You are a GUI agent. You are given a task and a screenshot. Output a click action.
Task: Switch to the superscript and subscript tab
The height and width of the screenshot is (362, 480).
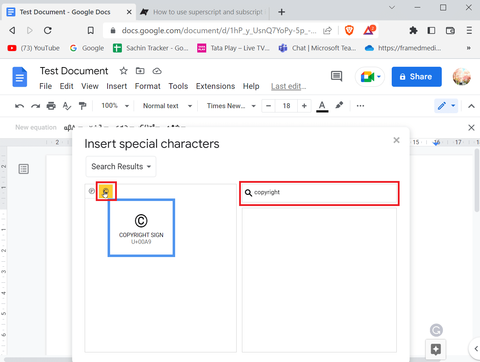[x=202, y=12]
